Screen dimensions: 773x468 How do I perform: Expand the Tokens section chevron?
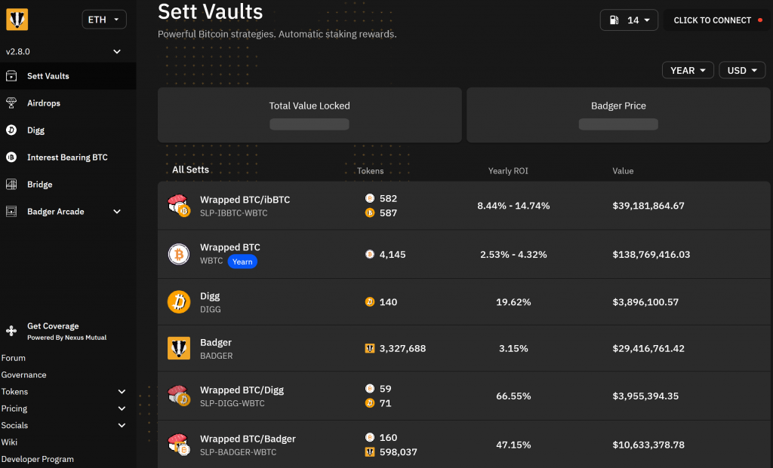(x=122, y=392)
